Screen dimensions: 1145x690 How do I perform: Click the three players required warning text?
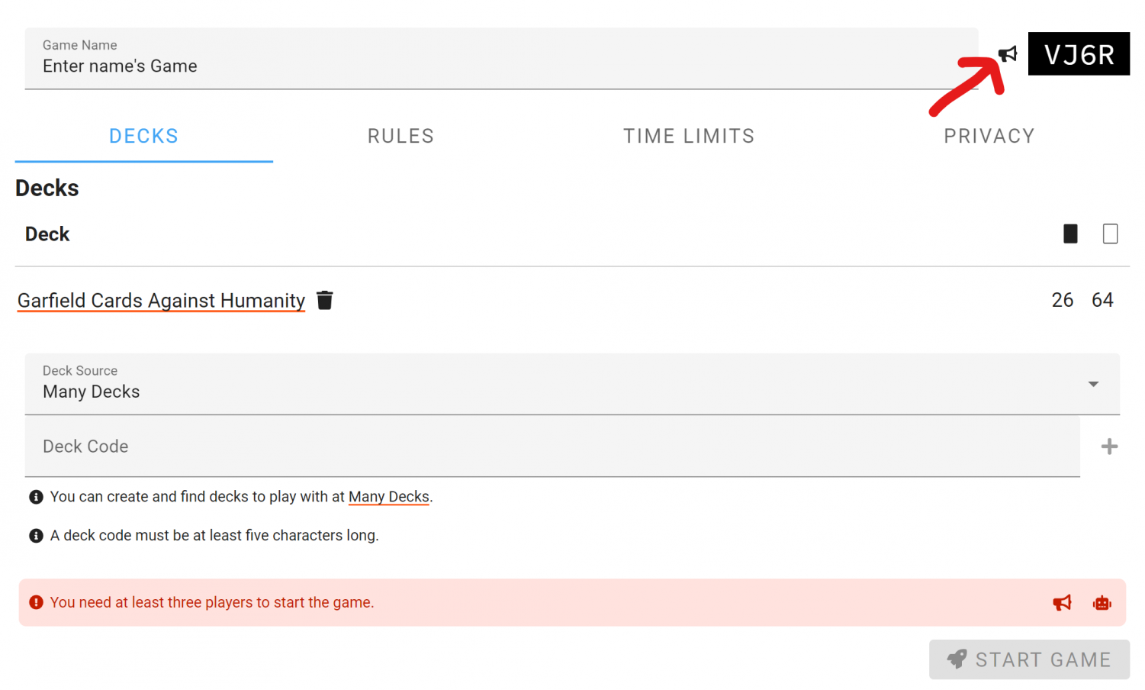click(x=212, y=602)
